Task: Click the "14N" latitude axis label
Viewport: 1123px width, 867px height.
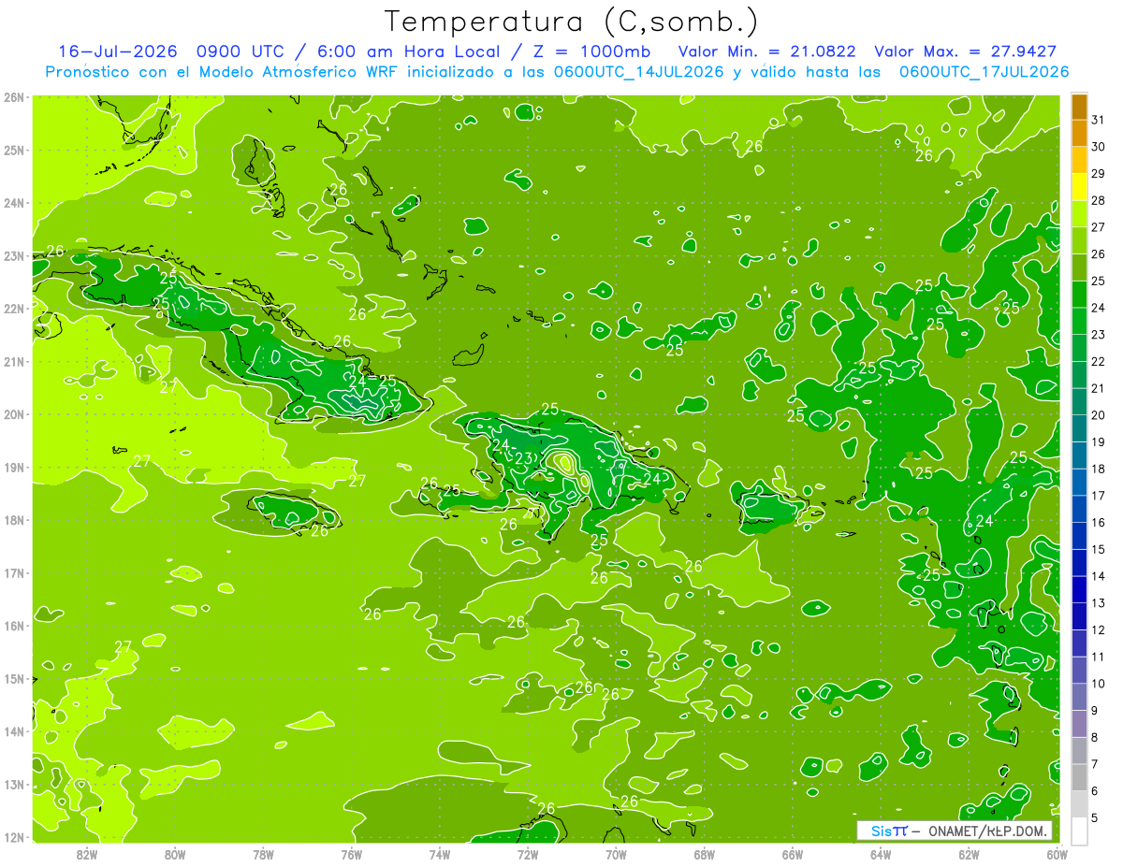Action: 13,731
